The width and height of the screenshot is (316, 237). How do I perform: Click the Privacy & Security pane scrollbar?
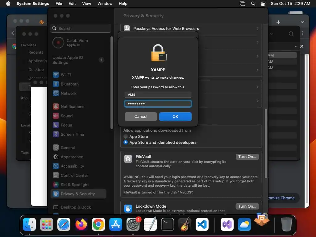(266, 143)
